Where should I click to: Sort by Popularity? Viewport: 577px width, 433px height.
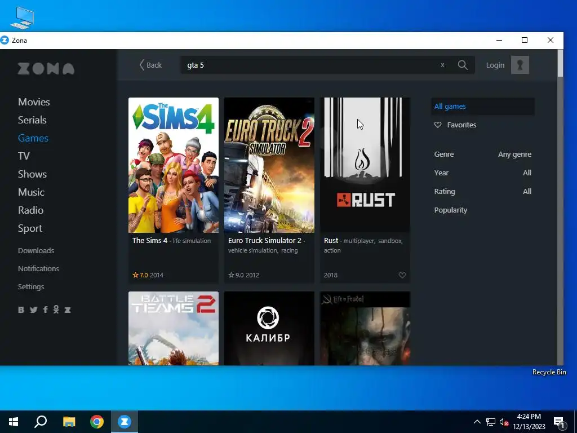(x=451, y=210)
